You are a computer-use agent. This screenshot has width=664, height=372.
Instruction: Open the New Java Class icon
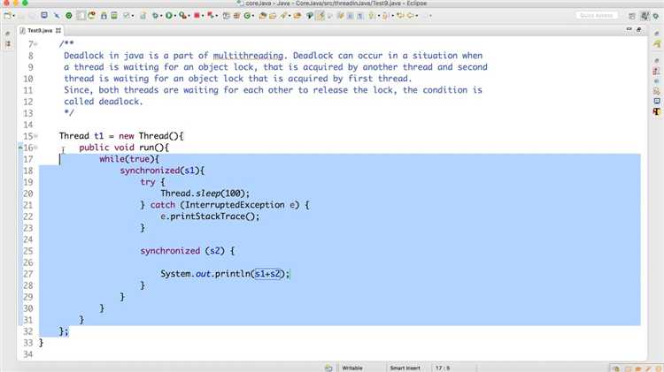point(247,16)
